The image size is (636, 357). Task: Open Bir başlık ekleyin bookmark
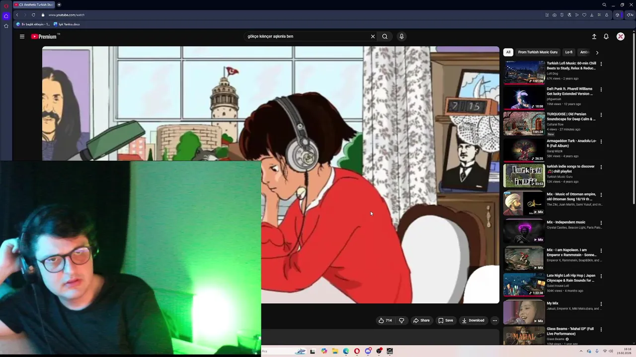tap(33, 24)
